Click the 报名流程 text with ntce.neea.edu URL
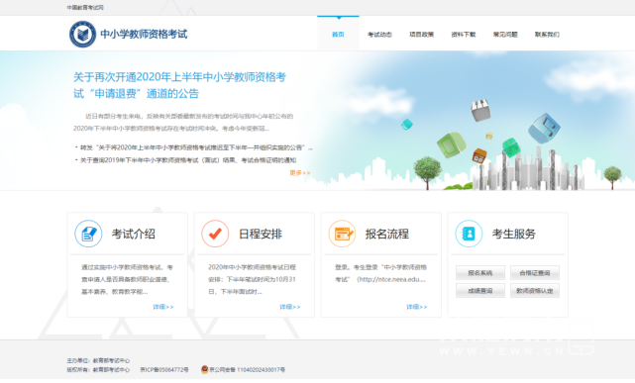 click(380, 273)
